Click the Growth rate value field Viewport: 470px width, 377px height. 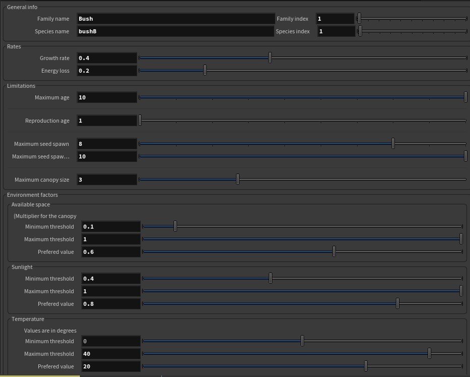tap(107, 58)
